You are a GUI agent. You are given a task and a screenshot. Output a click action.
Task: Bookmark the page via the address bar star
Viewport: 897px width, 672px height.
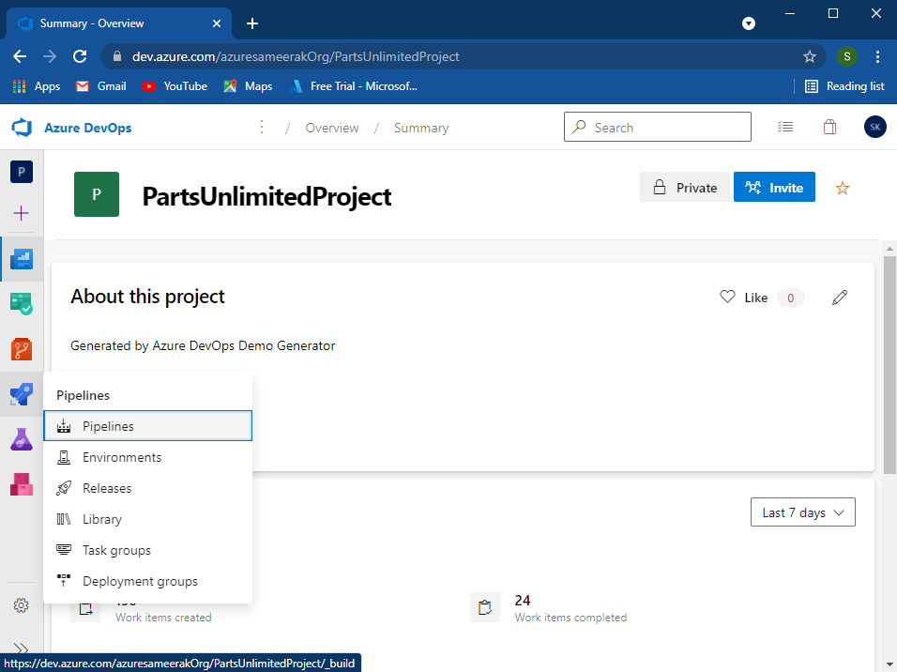(810, 56)
